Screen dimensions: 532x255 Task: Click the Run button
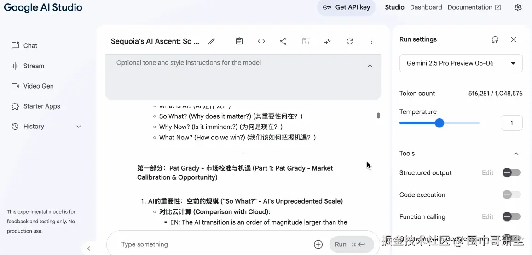click(352, 244)
